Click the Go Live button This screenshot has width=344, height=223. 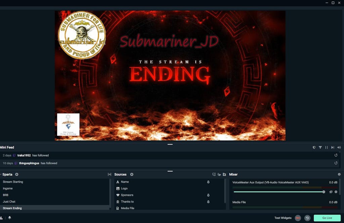point(327,218)
